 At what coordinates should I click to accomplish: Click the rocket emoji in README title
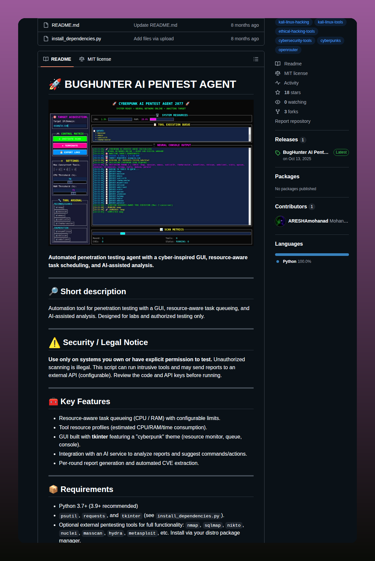(55, 84)
